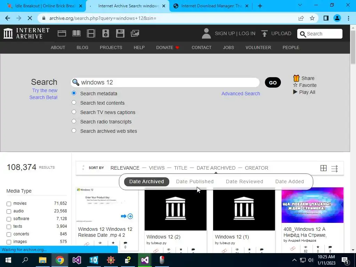Click the browser share page icon
The height and width of the screenshot is (267, 356).
point(301,18)
